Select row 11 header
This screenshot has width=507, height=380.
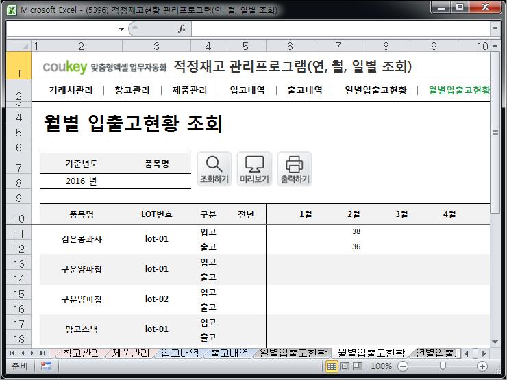tap(18, 233)
